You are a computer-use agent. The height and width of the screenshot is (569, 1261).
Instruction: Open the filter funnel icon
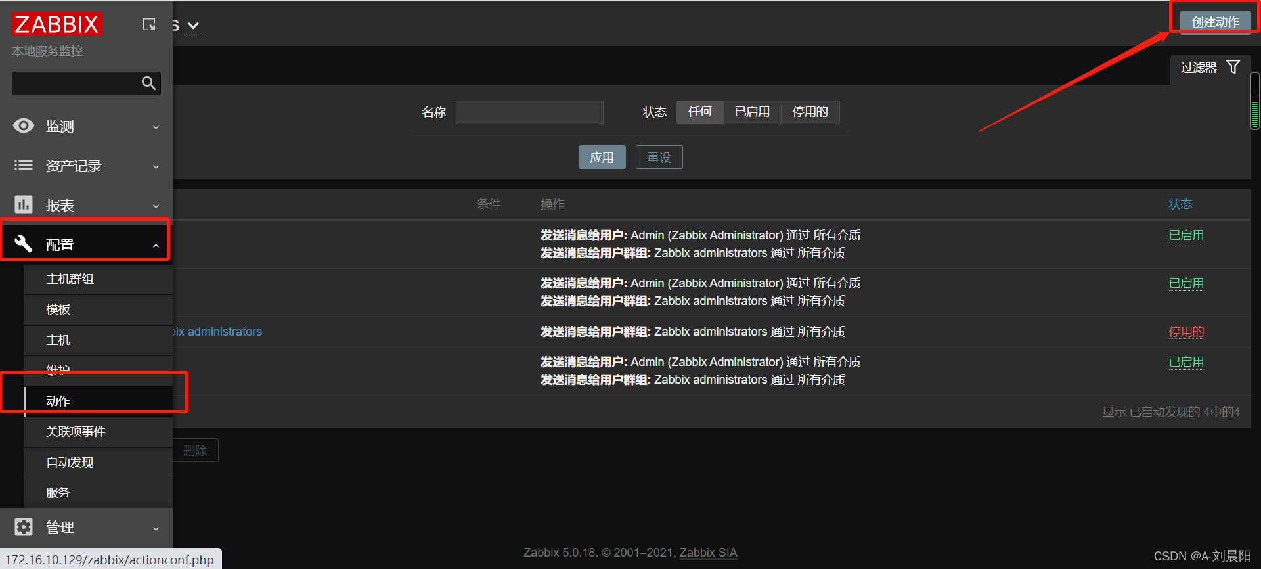(1233, 67)
